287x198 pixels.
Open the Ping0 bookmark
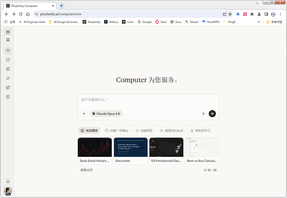(x=230, y=22)
